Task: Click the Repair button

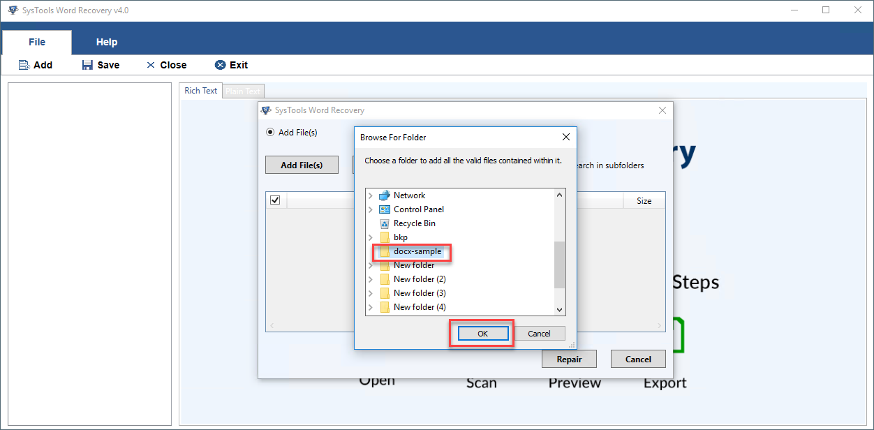Action: [x=569, y=359]
